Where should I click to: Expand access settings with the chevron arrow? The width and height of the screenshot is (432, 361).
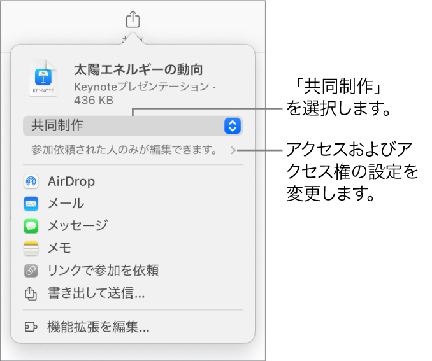point(233,150)
